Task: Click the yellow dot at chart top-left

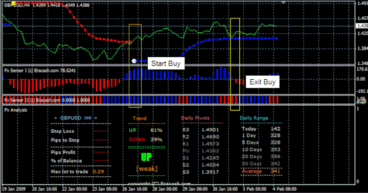Action: click(14, 3)
